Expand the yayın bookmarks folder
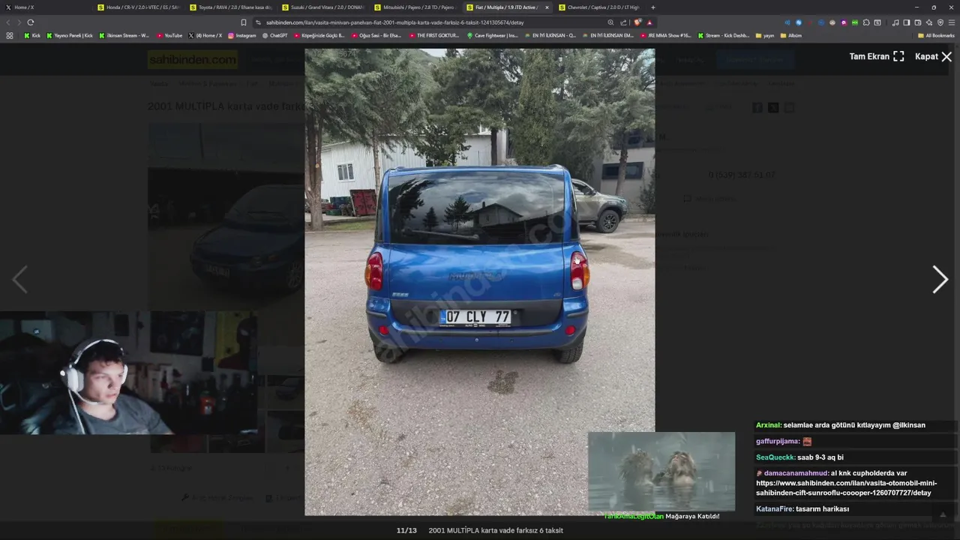Viewport: 960px width, 540px height. click(765, 35)
